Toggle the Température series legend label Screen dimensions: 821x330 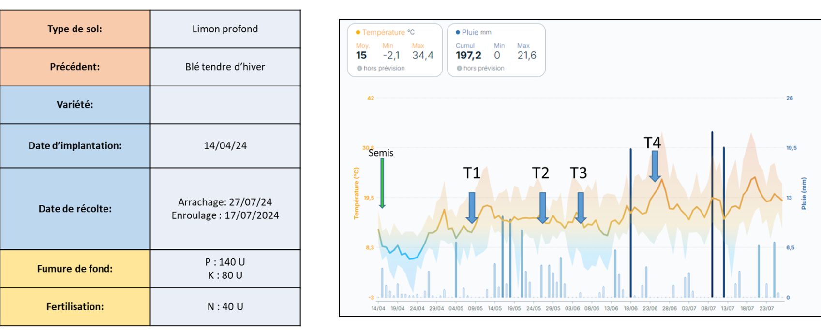click(x=383, y=32)
